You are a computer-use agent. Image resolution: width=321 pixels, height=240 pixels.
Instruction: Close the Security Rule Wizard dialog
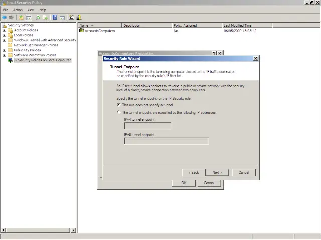pyautogui.click(x=256, y=58)
